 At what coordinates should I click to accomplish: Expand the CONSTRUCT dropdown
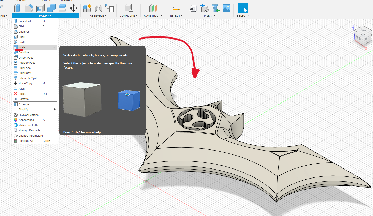(x=153, y=16)
